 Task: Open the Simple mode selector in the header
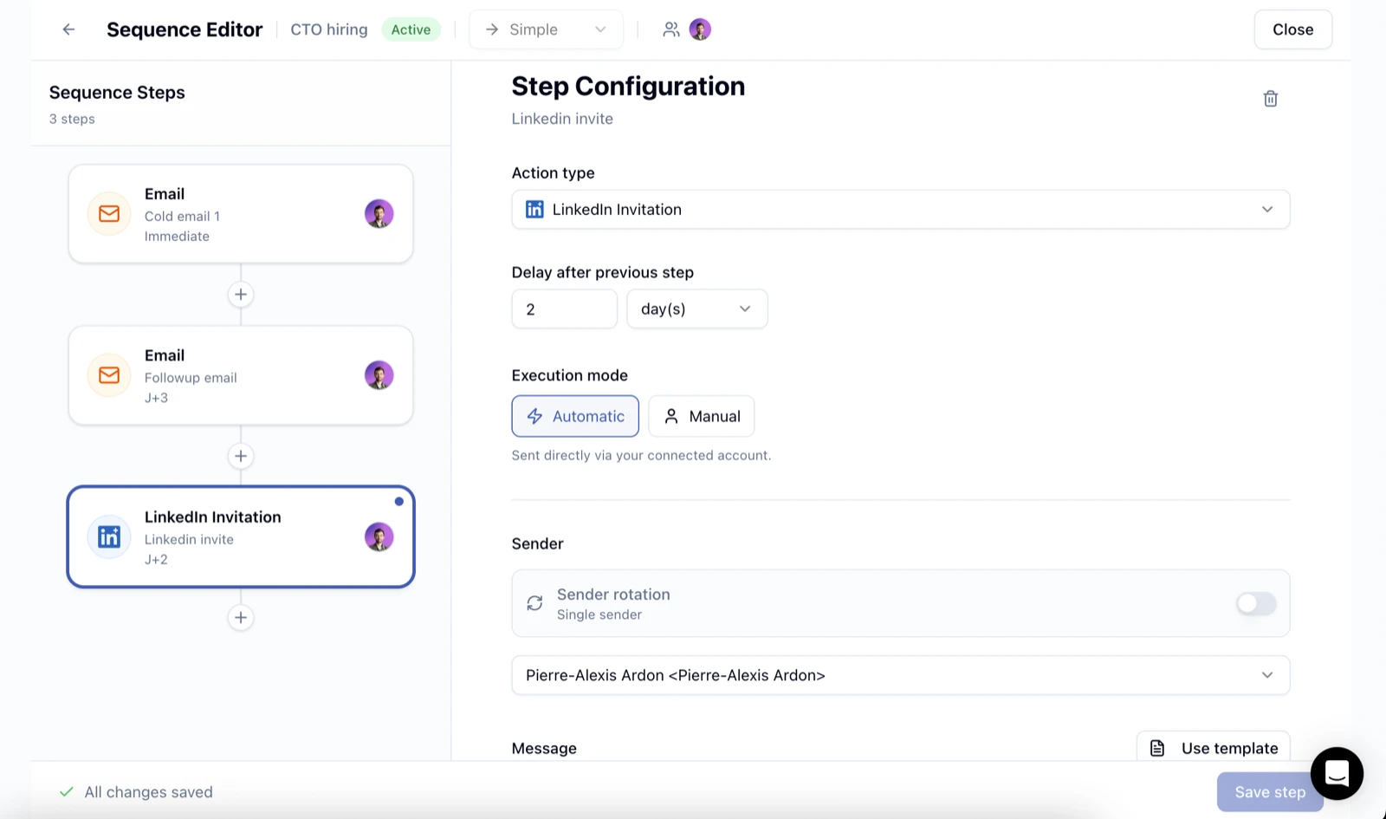click(546, 29)
